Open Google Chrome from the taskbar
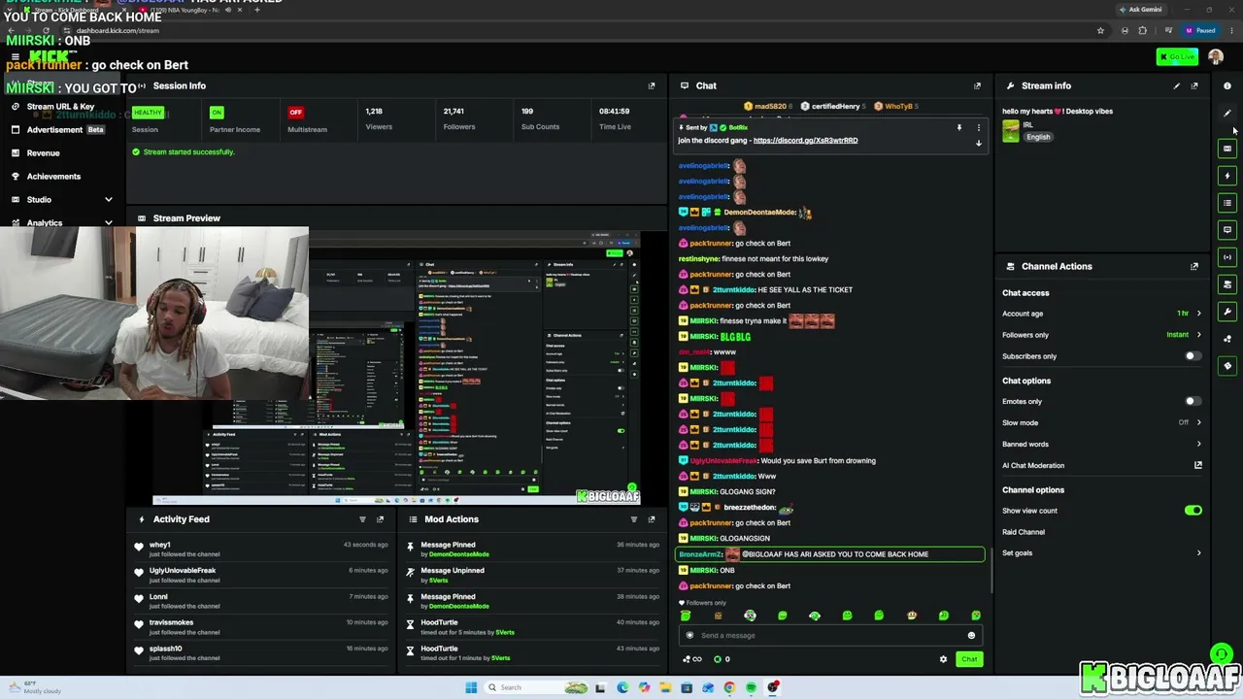Screen dimensions: 1243x699 tap(729, 687)
